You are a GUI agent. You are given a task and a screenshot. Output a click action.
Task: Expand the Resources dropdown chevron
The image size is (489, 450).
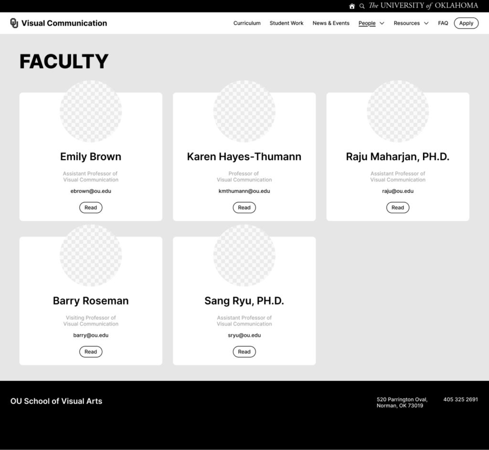tap(426, 23)
